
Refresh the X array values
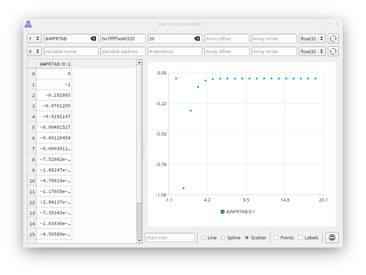(x=333, y=51)
